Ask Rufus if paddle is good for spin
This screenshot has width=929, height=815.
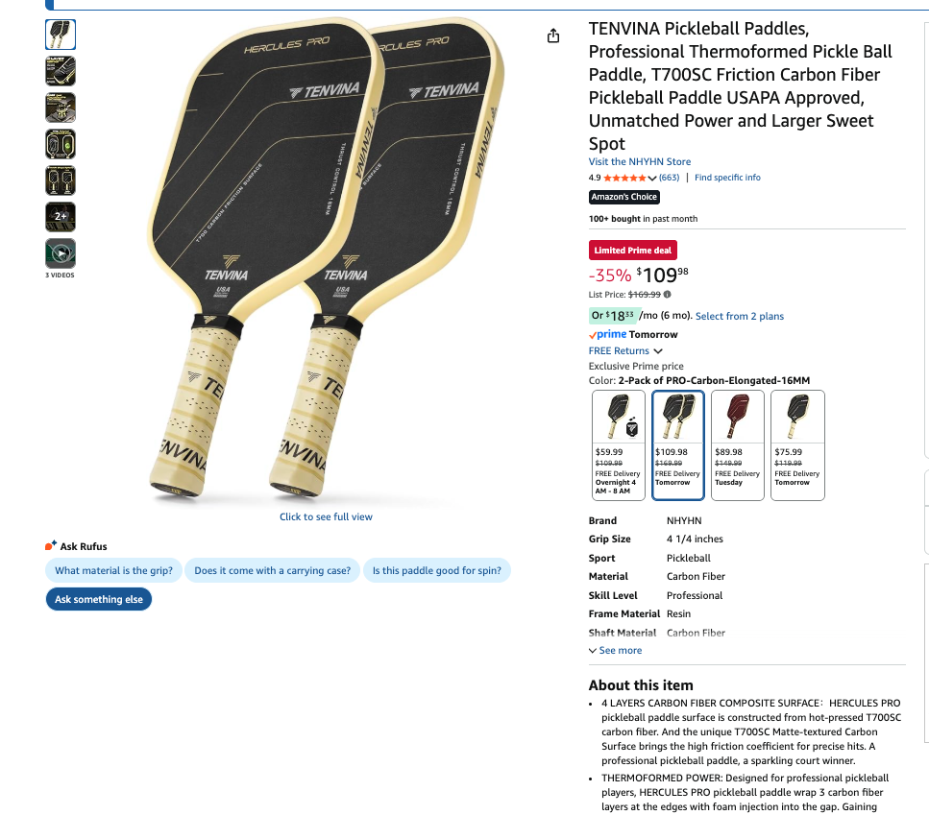point(437,570)
